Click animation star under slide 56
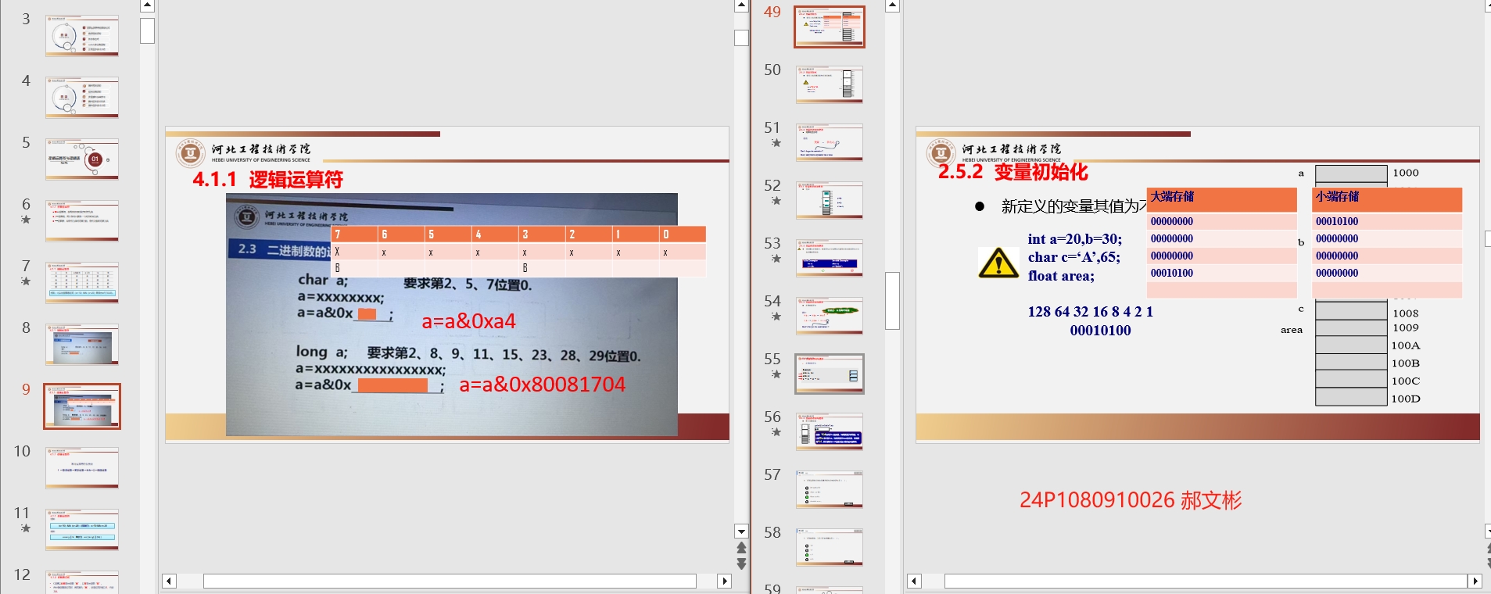 [776, 432]
